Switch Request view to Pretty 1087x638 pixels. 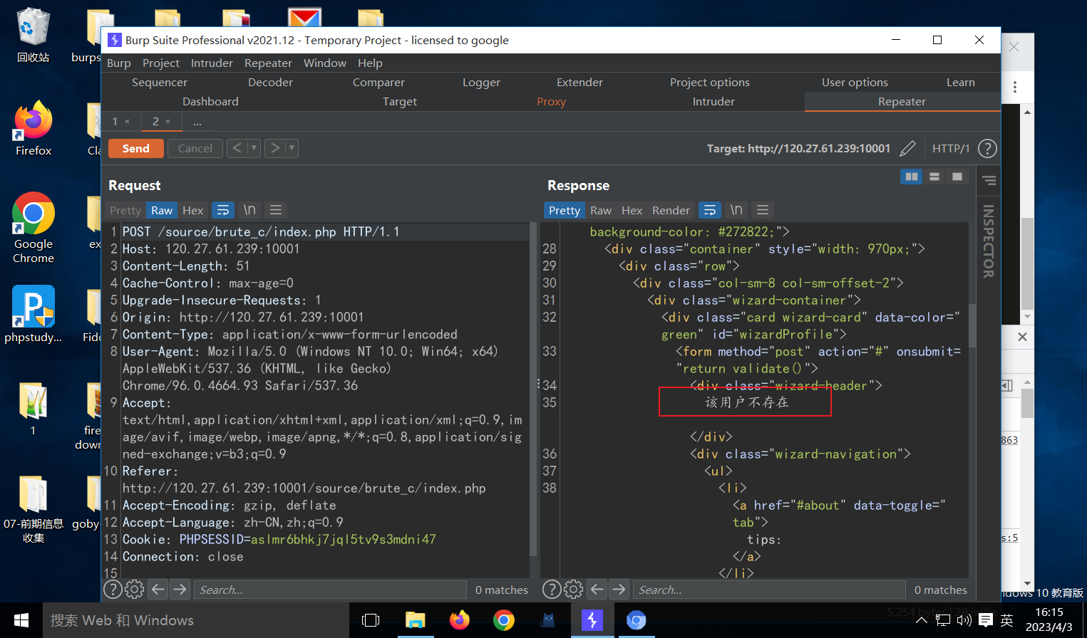coord(125,210)
